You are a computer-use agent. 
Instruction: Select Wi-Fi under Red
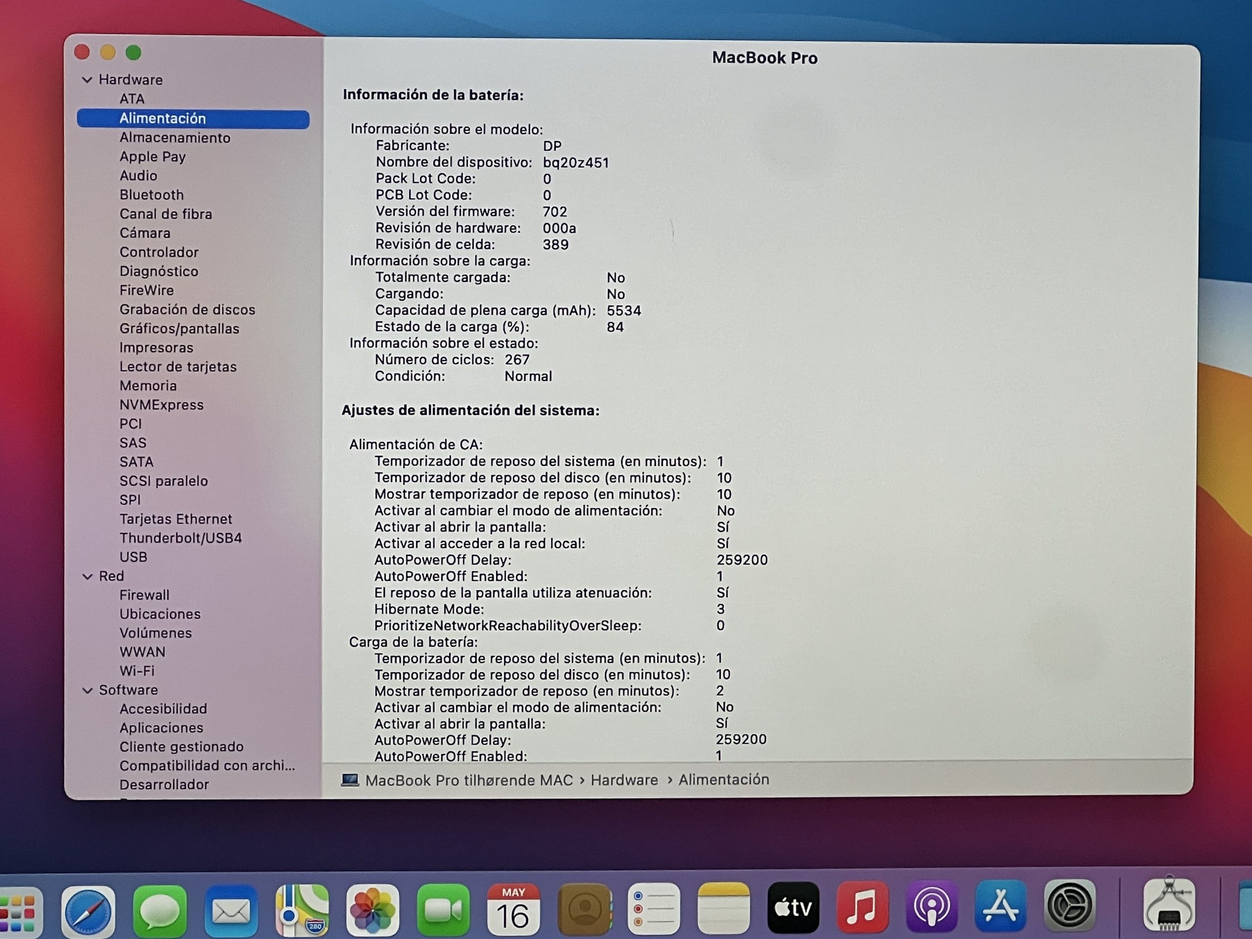click(x=136, y=671)
